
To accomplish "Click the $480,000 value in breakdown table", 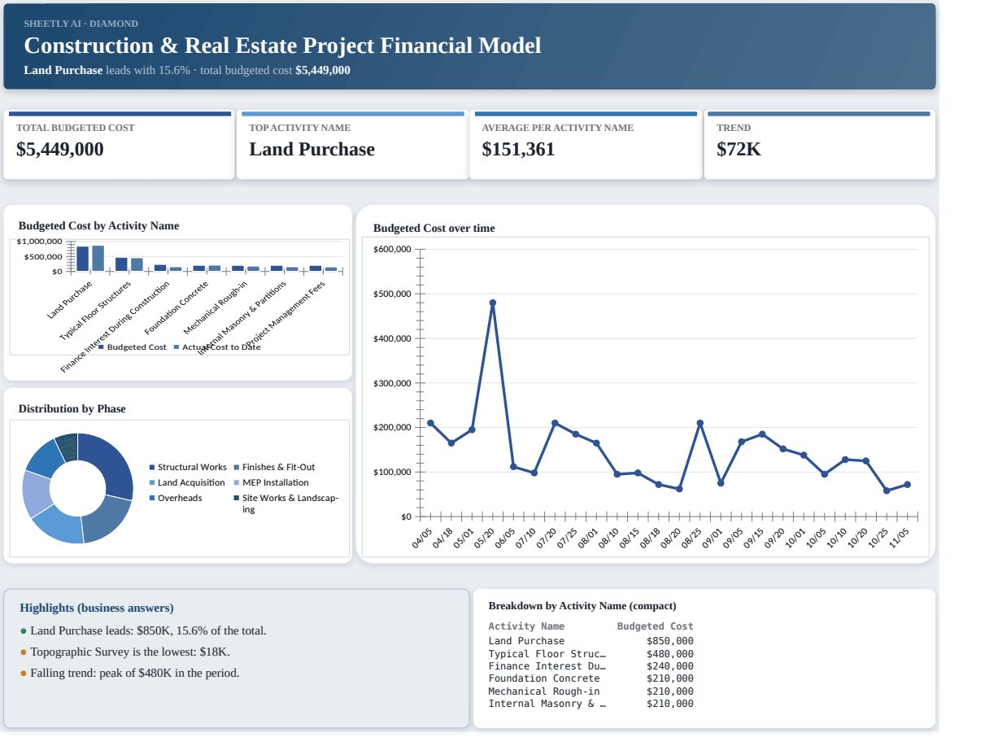I will [x=670, y=654].
